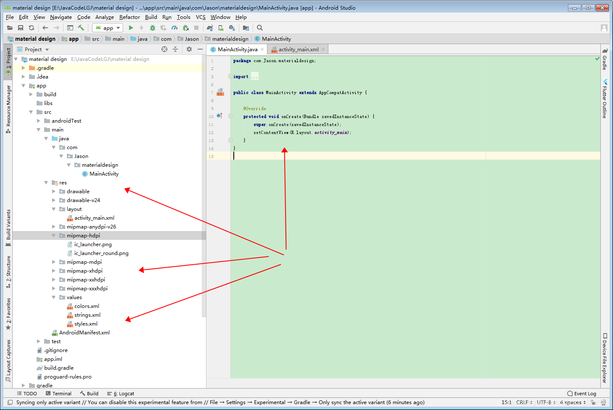613x410 pixels.
Task: Click the Apply Changes lightning icon
Action: 141,28
